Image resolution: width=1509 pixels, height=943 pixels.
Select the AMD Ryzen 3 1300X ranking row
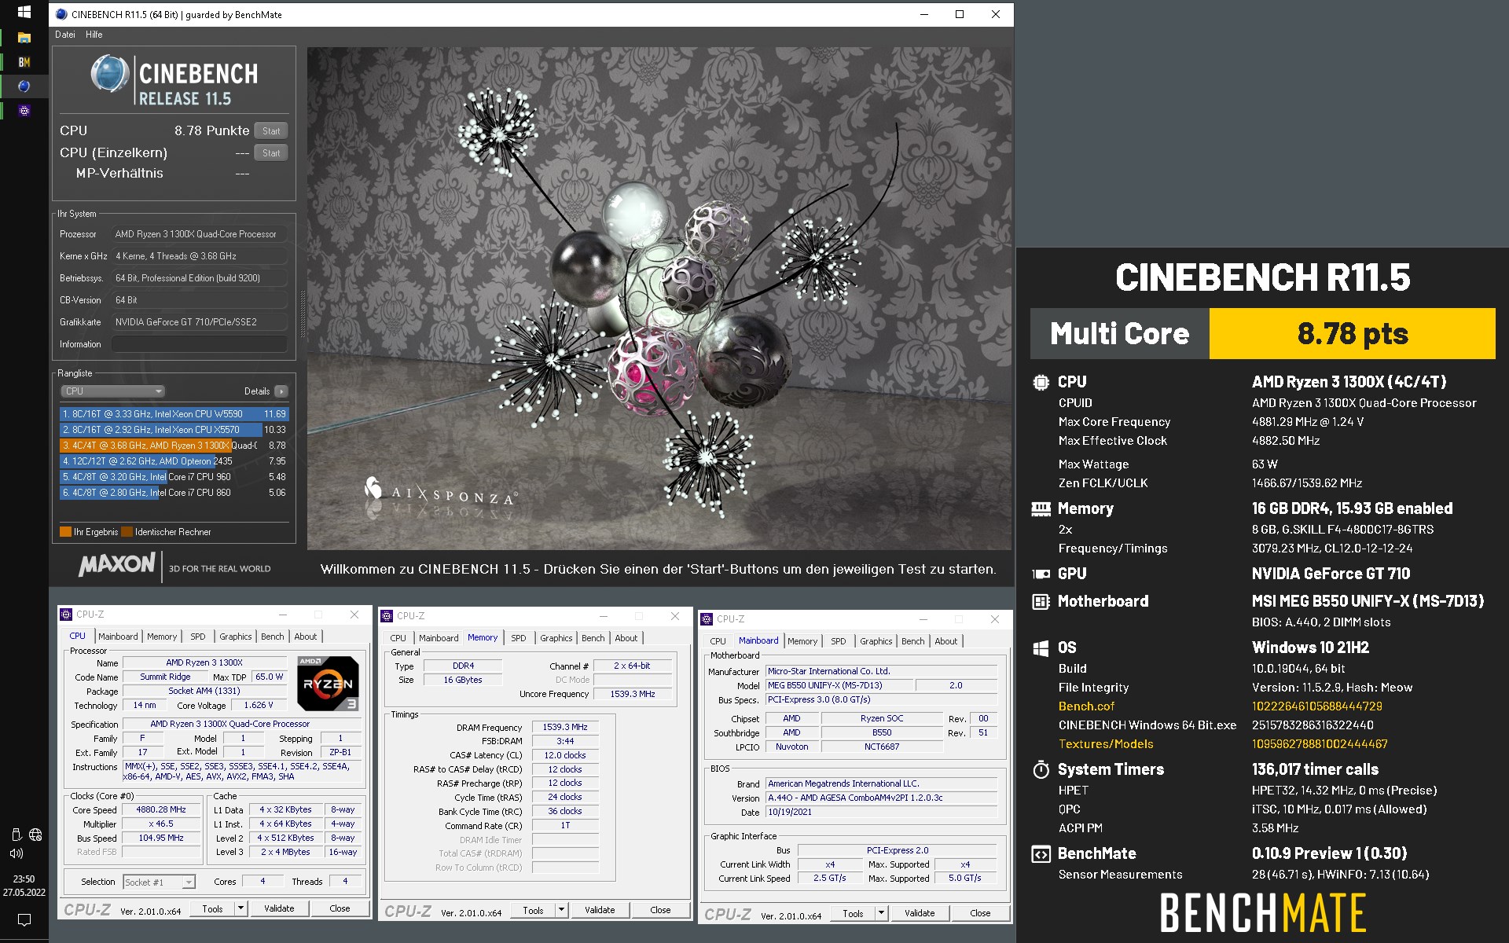(174, 446)
